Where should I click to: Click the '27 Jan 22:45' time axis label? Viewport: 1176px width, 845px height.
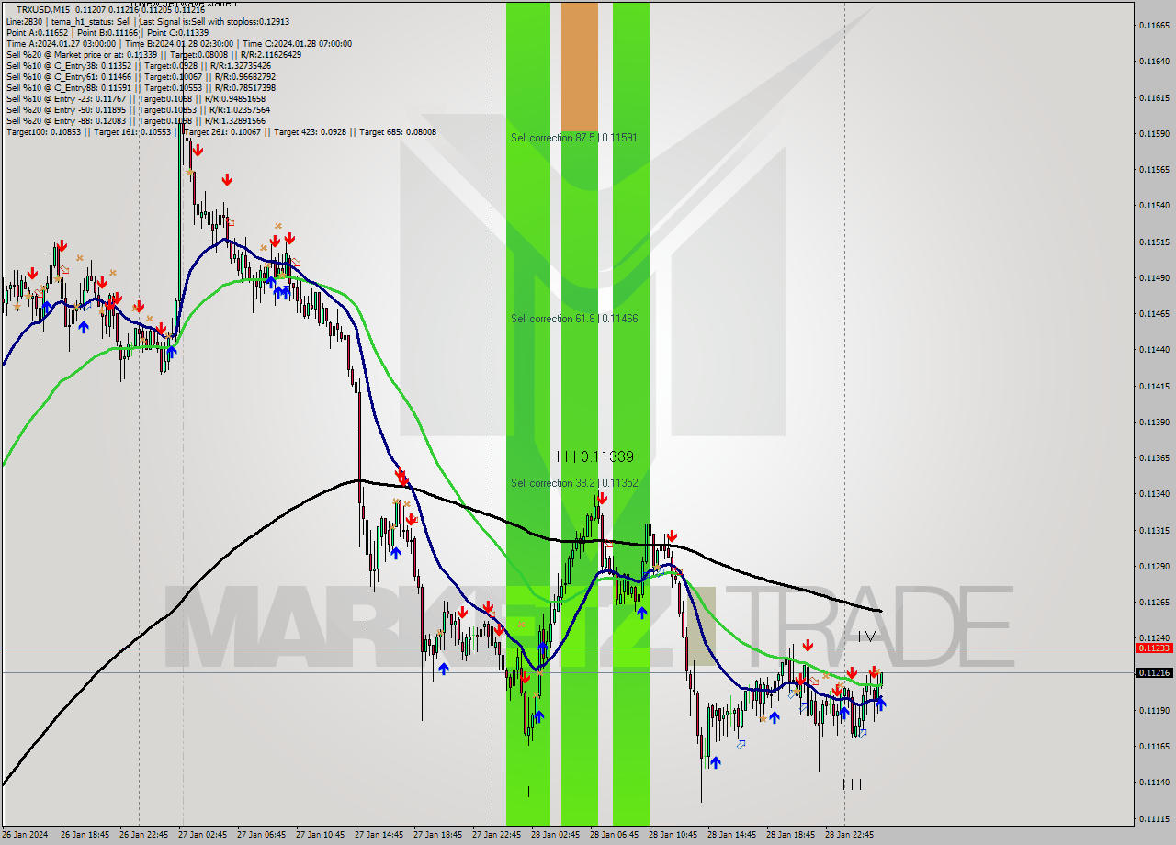pyautogui.click(x=496, y=835)
